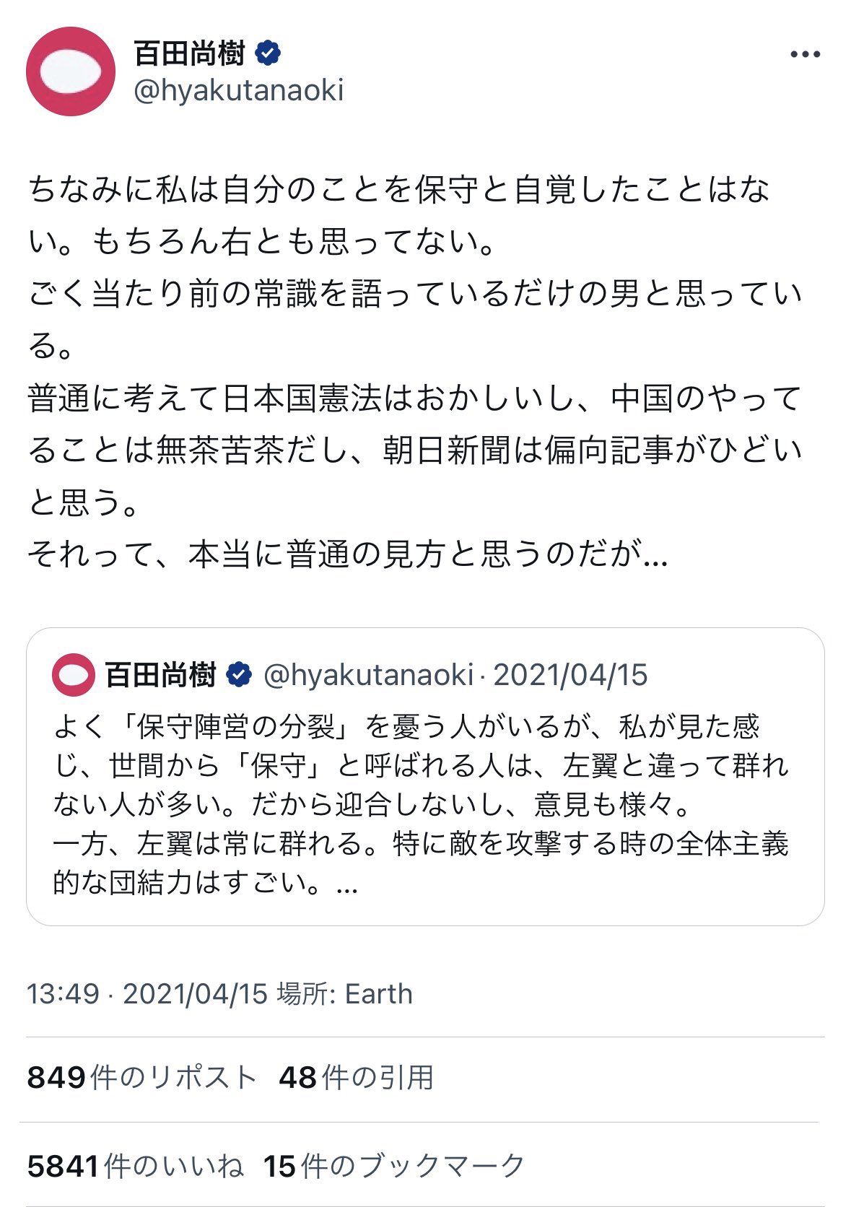Click the verified badge in quoted tweet
Screen dimensions: 851x1207
[x=239, y=675]
